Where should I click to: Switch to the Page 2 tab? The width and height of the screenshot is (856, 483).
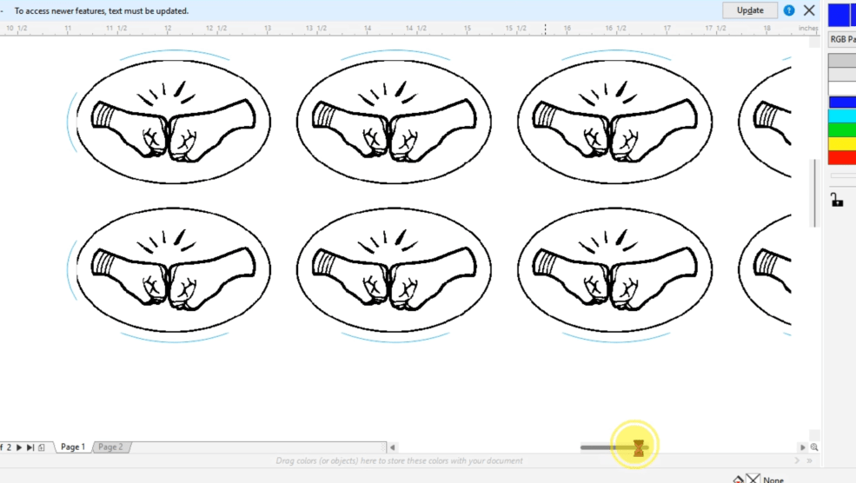click(x=110, y=447)
